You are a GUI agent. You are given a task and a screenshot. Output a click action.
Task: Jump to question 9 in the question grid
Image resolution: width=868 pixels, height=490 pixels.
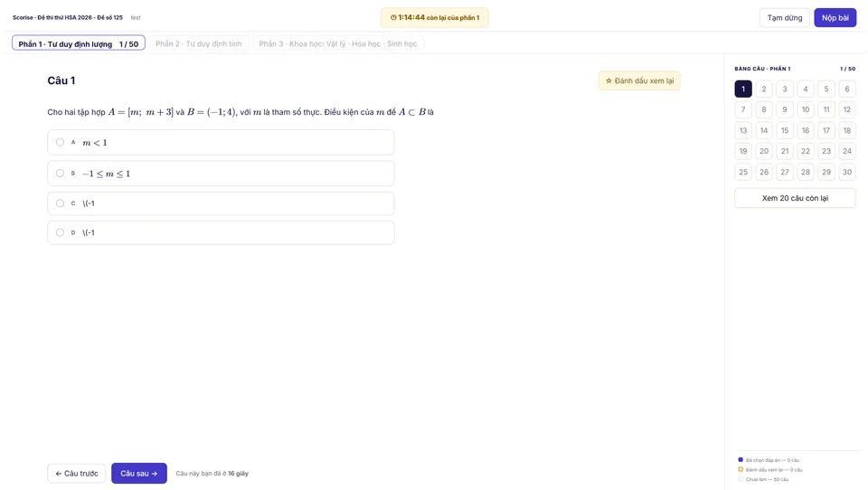785,109
